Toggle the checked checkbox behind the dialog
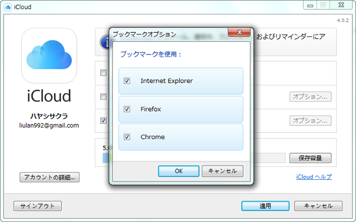 click(103, 120)
